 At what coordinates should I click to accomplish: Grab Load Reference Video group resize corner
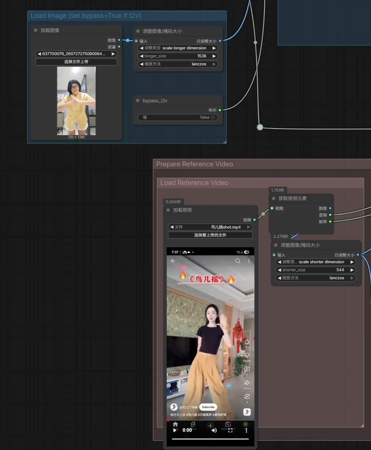click(362, 426)
